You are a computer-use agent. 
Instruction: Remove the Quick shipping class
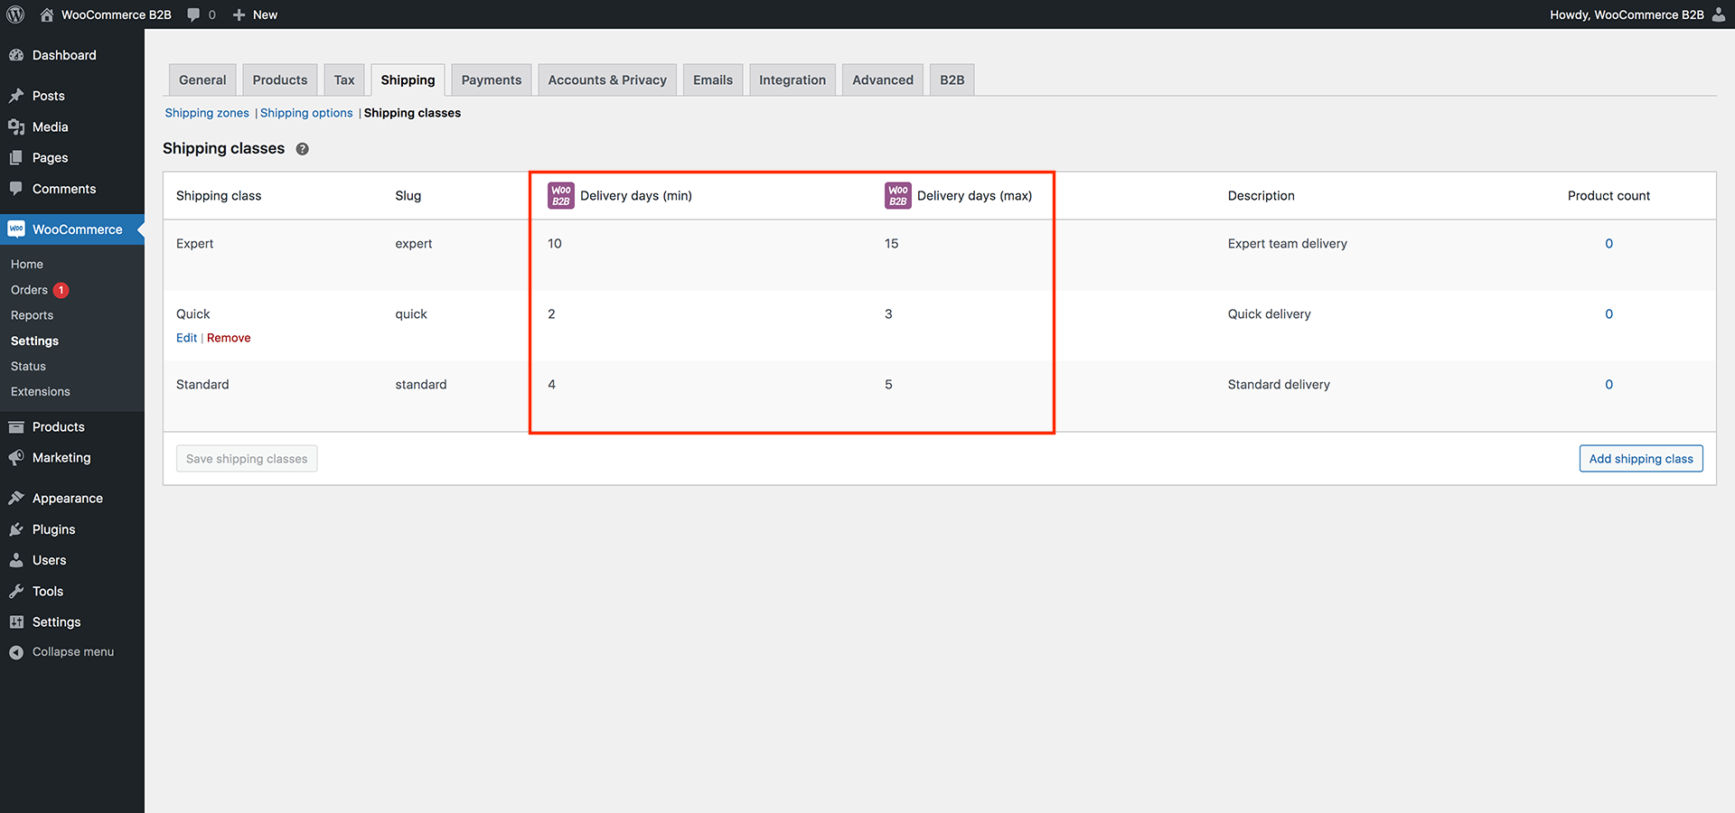click(x=229, y=338)
